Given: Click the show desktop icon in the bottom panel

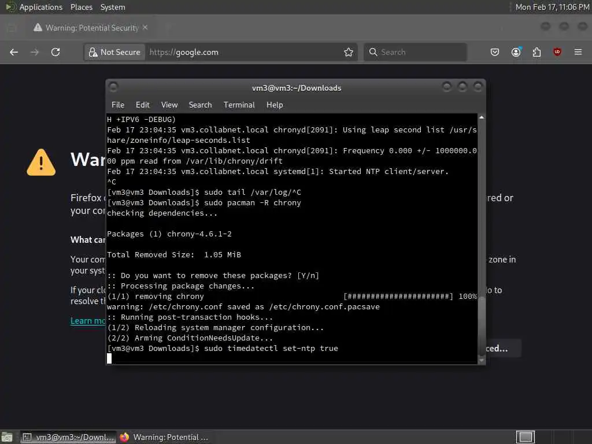Looking at the screenshot, I should pos(7,437).
